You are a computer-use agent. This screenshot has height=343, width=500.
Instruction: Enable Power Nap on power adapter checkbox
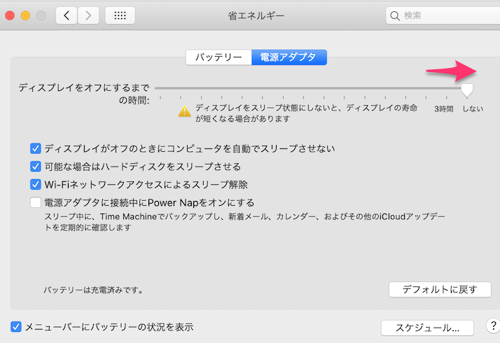[x=36, y=202]
